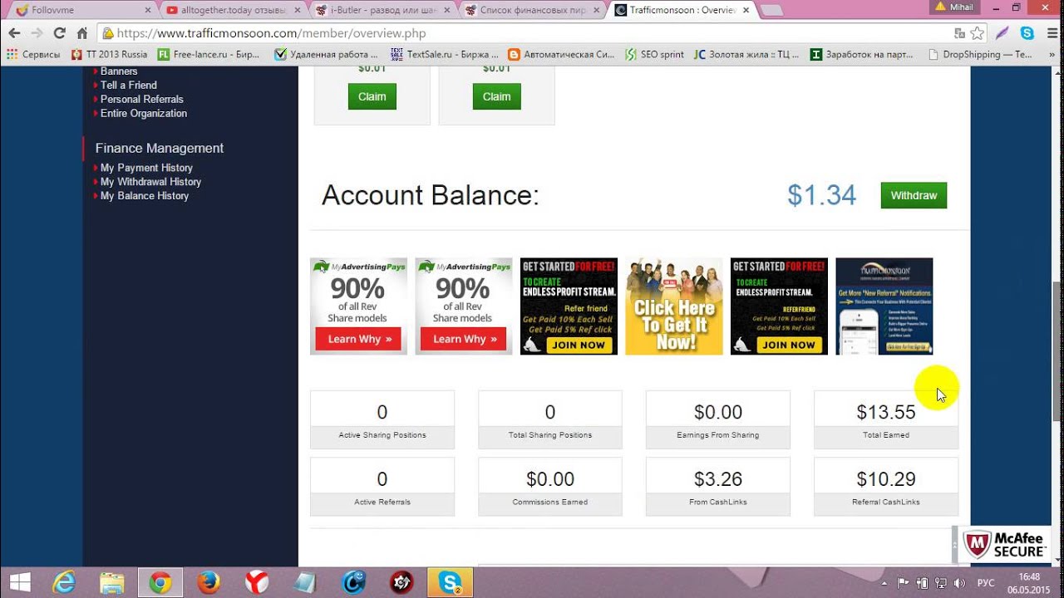
Task: Go back using browser back arrow
Action: click(14, 33)
